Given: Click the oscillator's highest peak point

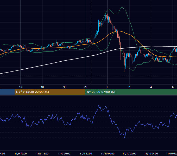Looking at the screenshot, I should (x=99, y=106).
